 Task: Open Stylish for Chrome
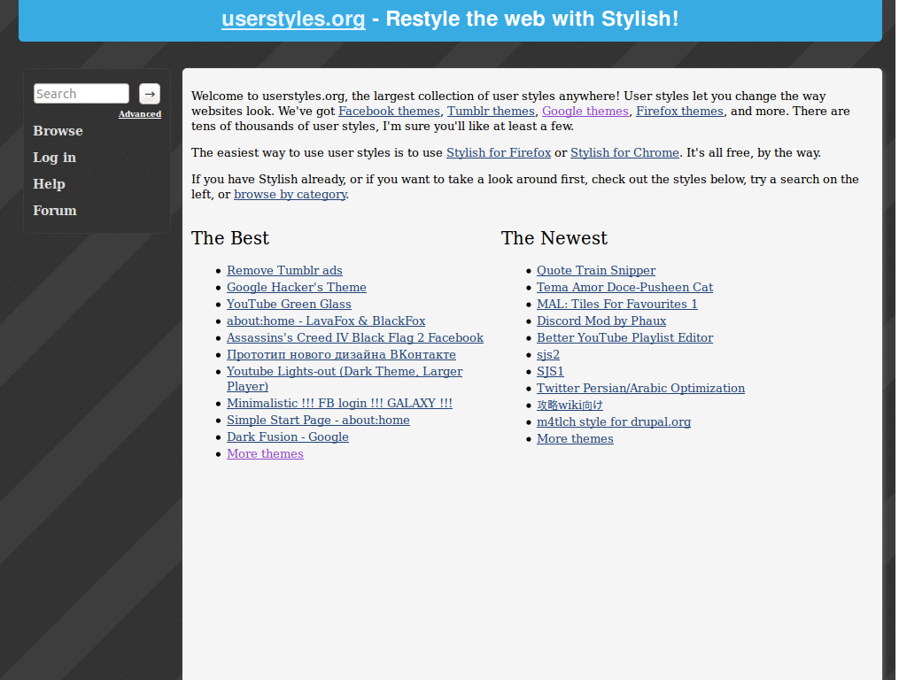tap(624, 152)
